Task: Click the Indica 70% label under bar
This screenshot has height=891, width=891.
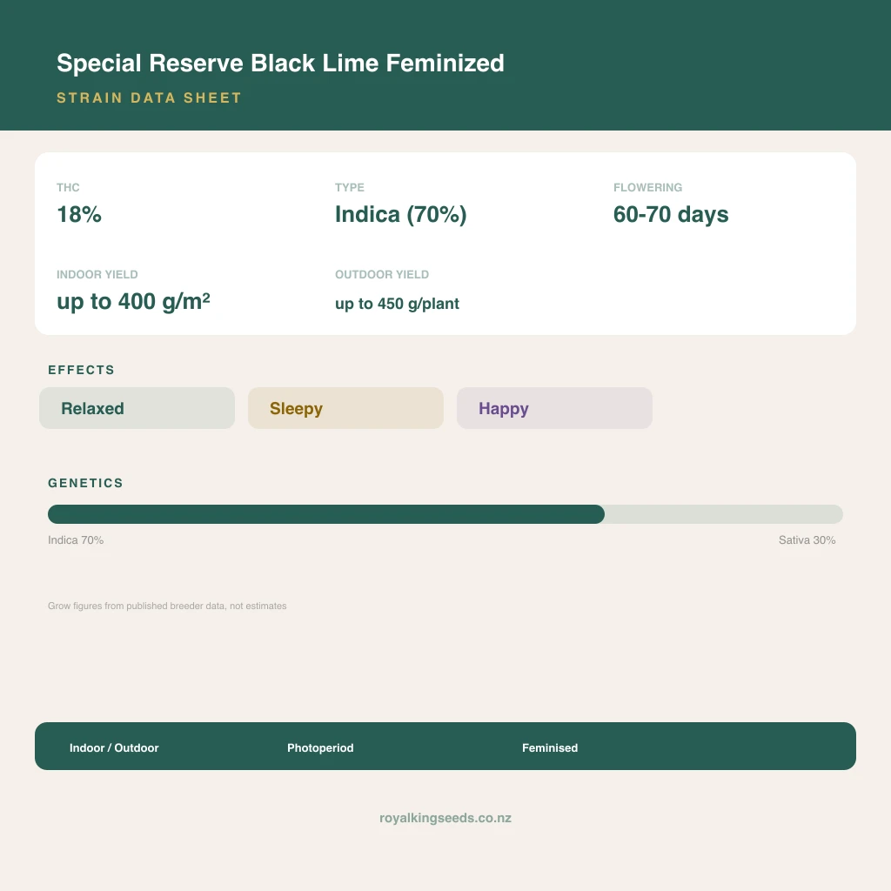Action: (x=76, y=539)
